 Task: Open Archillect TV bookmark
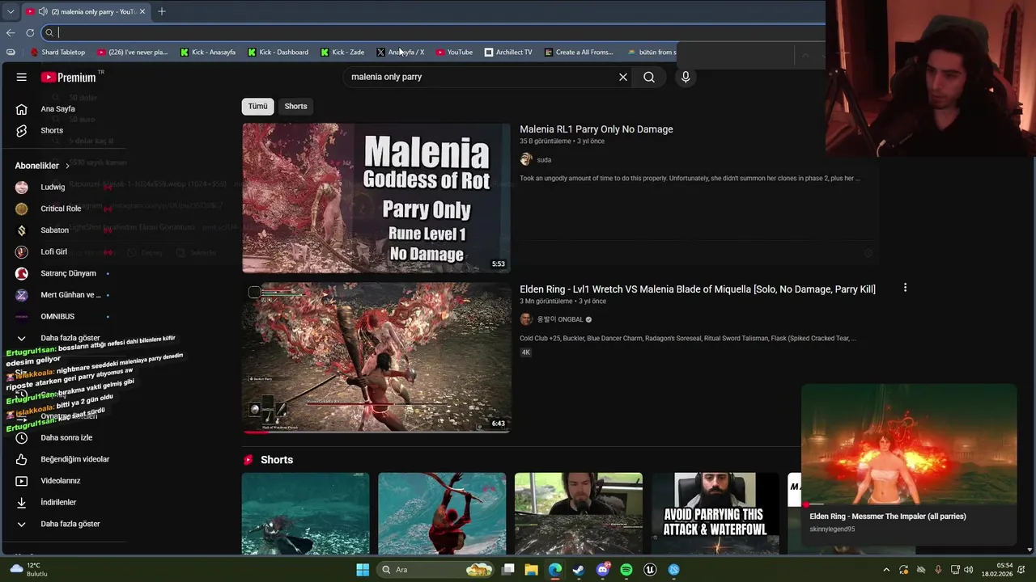508,52
